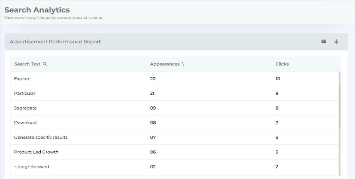Click the Advertisement Performance Report title
Image resolution: width=355 pixels, height=179 pixels.
pos(55,42)
